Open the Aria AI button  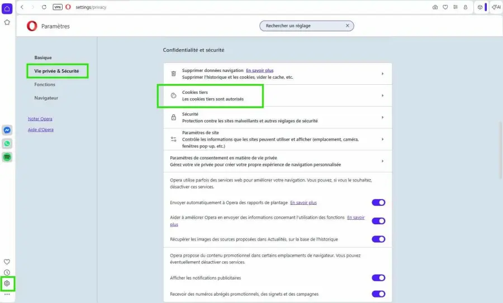pos(495,7)
